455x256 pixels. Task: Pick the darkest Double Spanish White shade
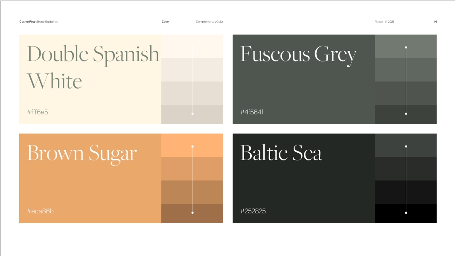(x=177, y=114)
